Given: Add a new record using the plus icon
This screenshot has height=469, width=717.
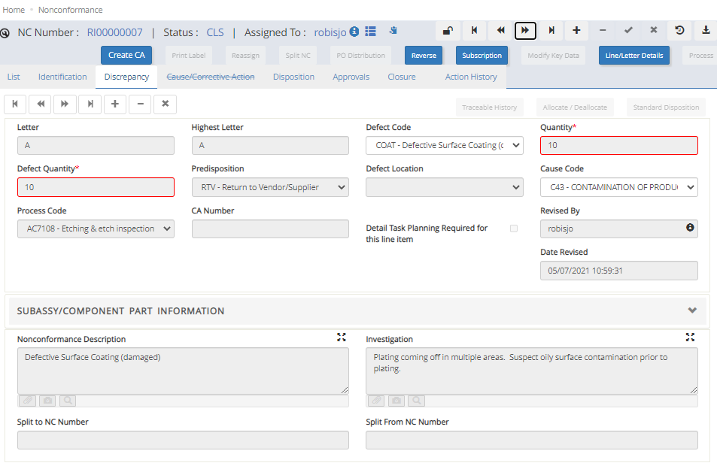Looking at the screenshot, I should (576, 31).
